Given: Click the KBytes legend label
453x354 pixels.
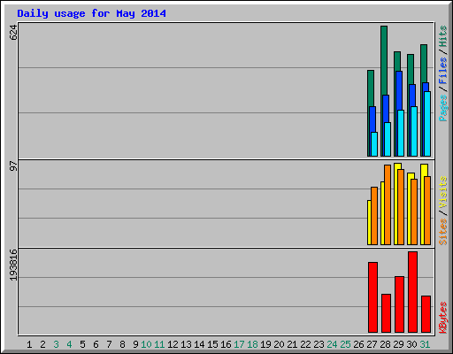Looking at the screenshot, I should tap(442, 318).
